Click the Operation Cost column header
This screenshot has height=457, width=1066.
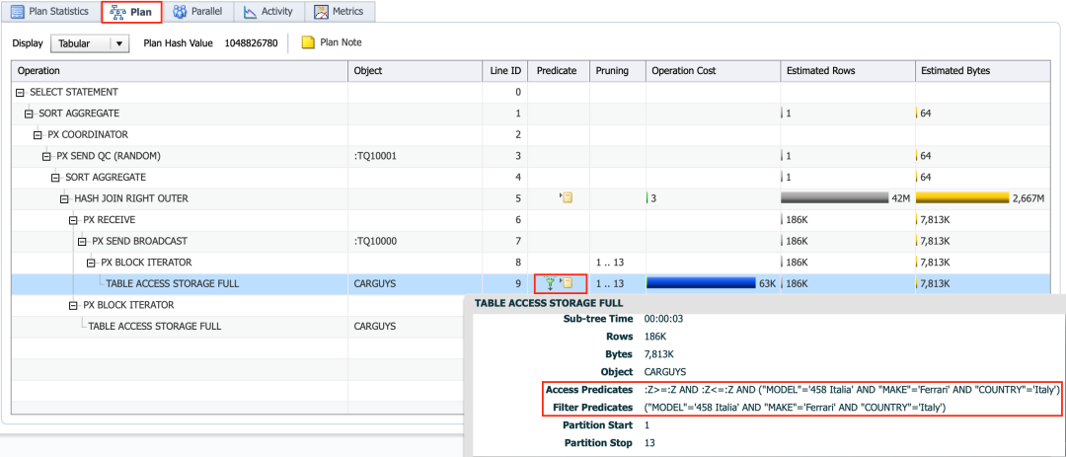point(683,71)
